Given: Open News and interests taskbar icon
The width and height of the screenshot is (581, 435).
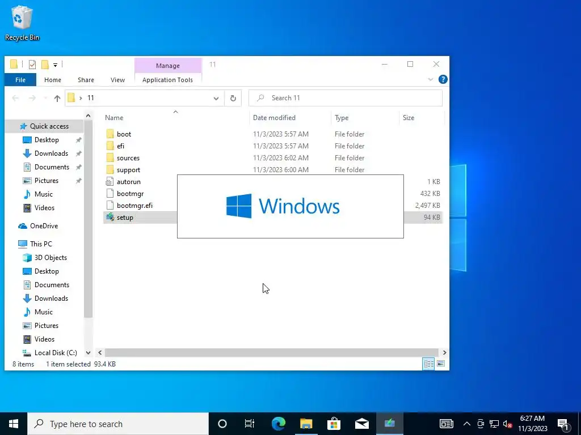Looking at the screenshot, I should pos(447,424).
